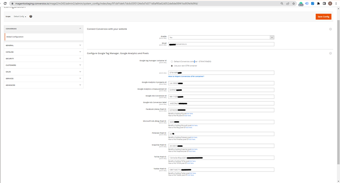Viewport: 340px width, 183px height.
Task: Bookmark this page with the star icon
Action: click(294, 3)
